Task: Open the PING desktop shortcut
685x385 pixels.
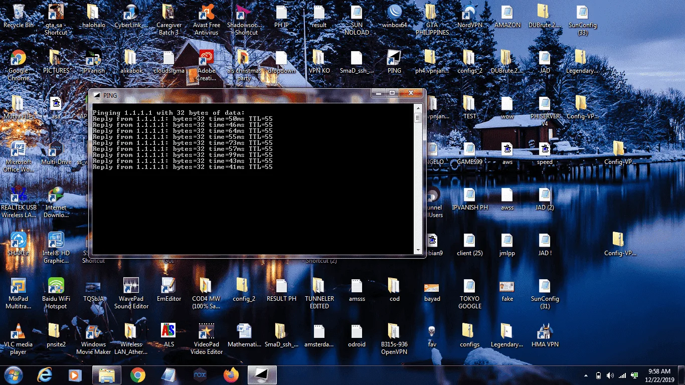Action: point(395,62)
